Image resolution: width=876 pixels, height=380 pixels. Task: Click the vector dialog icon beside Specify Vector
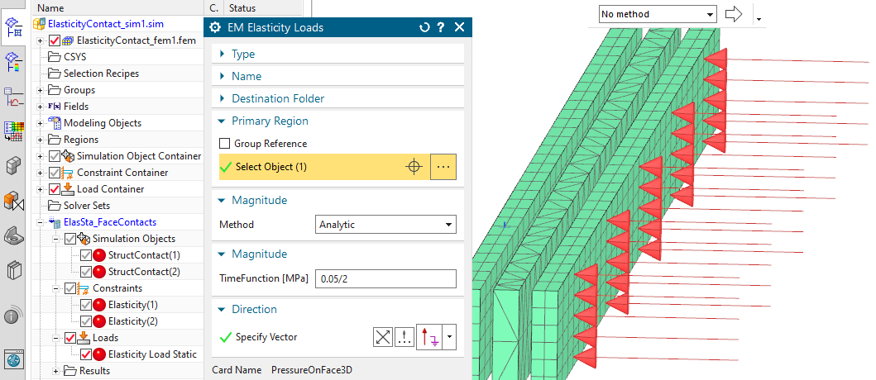[x=383, y=337]
